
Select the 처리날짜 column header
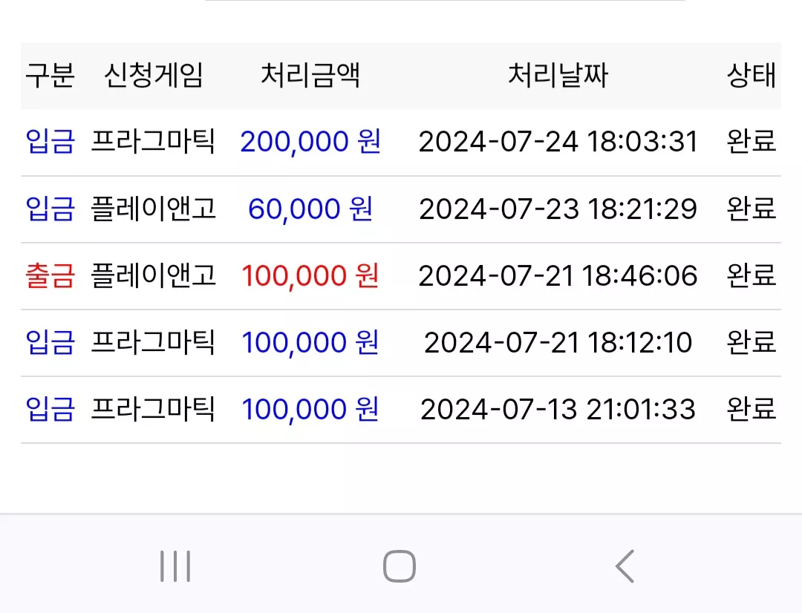tap(558, 75)
